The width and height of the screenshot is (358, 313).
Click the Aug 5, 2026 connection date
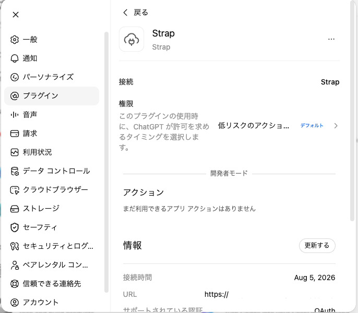(314, 278)
